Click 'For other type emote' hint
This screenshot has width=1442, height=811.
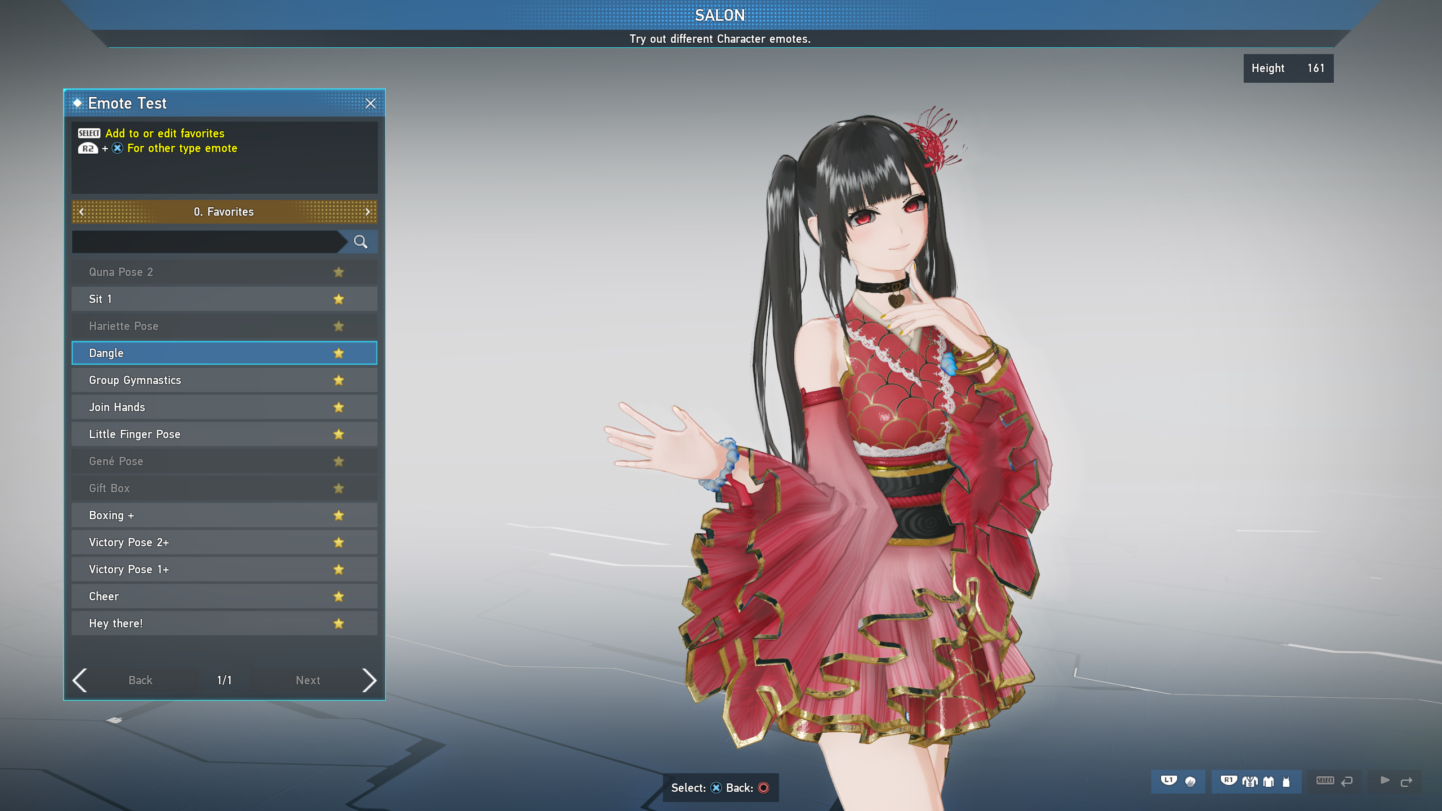click(x=183, y=148)
